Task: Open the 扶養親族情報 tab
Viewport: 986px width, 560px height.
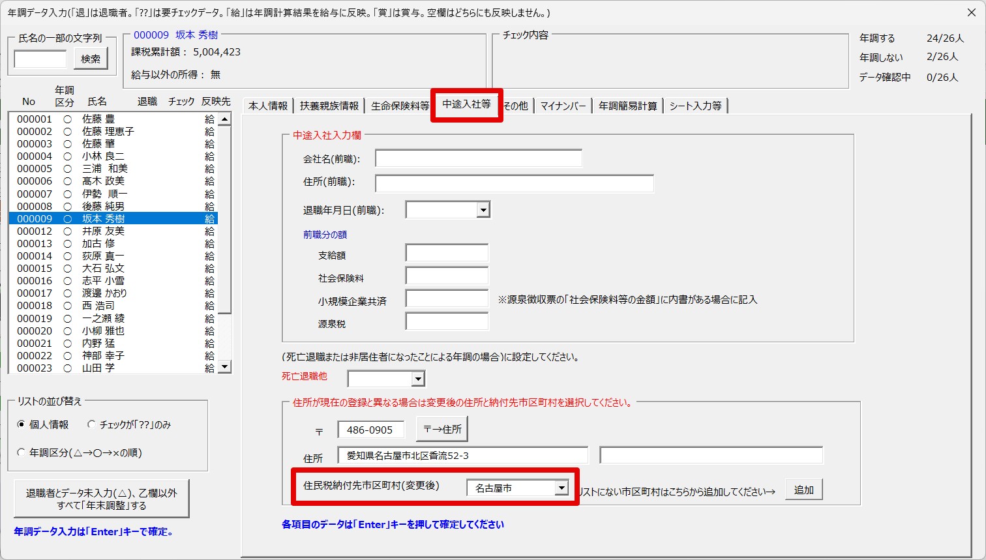Action: tap(329, 106)
